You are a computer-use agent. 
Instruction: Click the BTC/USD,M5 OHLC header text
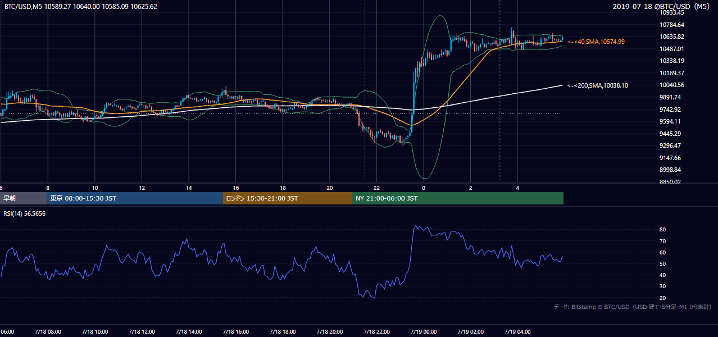tap(81, 7)
